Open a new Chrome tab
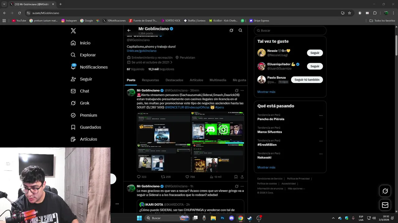This screenshot has width=398, height=223. click(60, 4)
